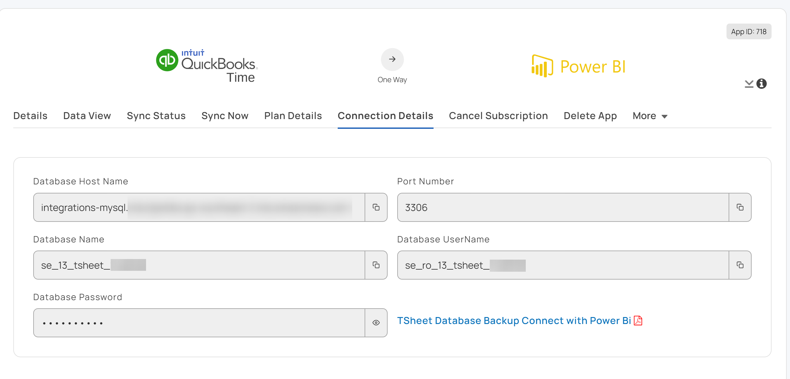The height and width of the screenshot is (379, 790).
Task: Click the App ID: 718 badge
Action: [749, 31]
